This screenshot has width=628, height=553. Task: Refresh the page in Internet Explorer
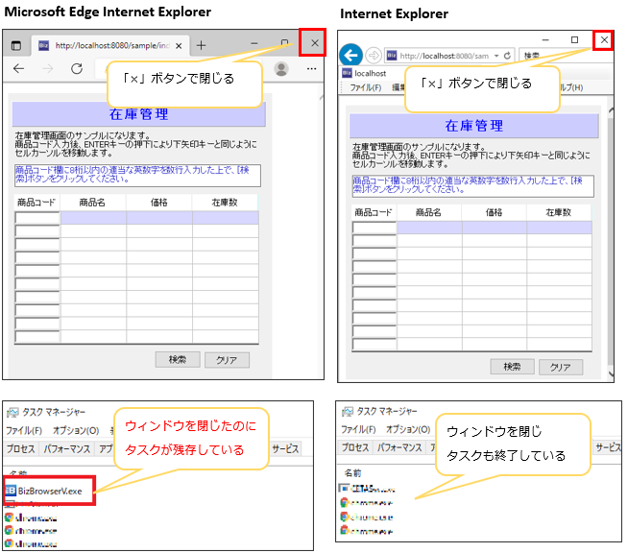coord(507,56)
